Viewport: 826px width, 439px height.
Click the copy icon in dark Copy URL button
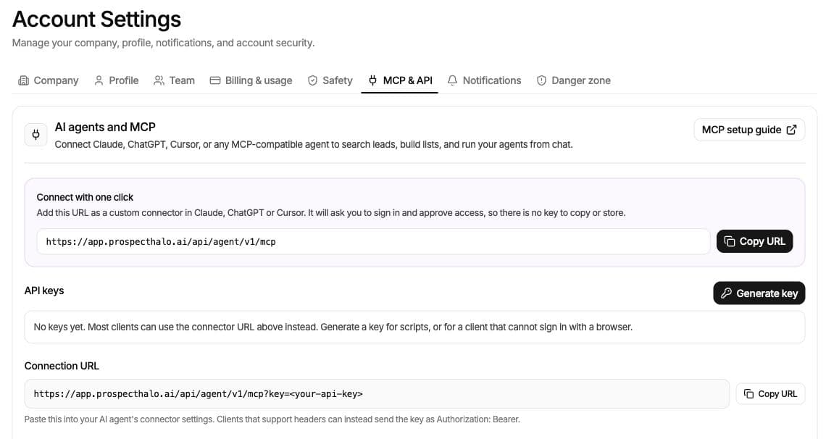click(730, 241)
